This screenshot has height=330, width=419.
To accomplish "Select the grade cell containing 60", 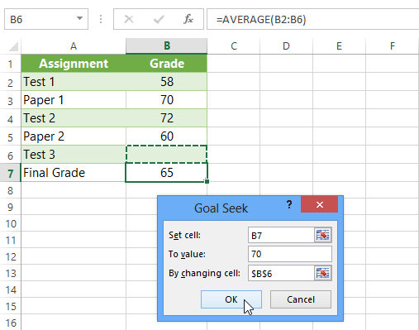I will click(x=167, y=136).
